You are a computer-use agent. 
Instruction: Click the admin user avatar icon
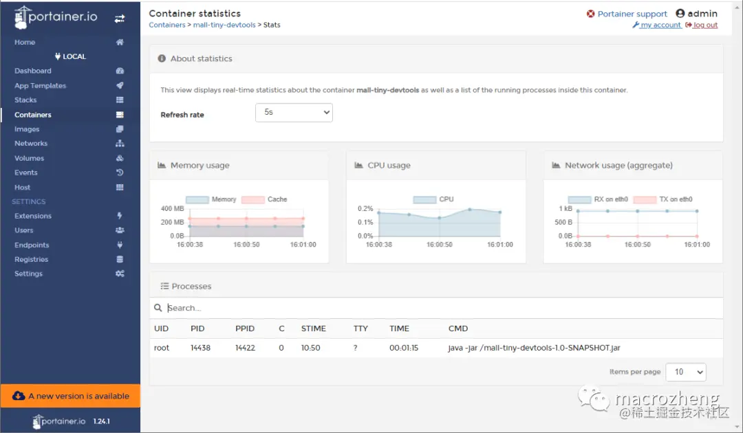680,13
